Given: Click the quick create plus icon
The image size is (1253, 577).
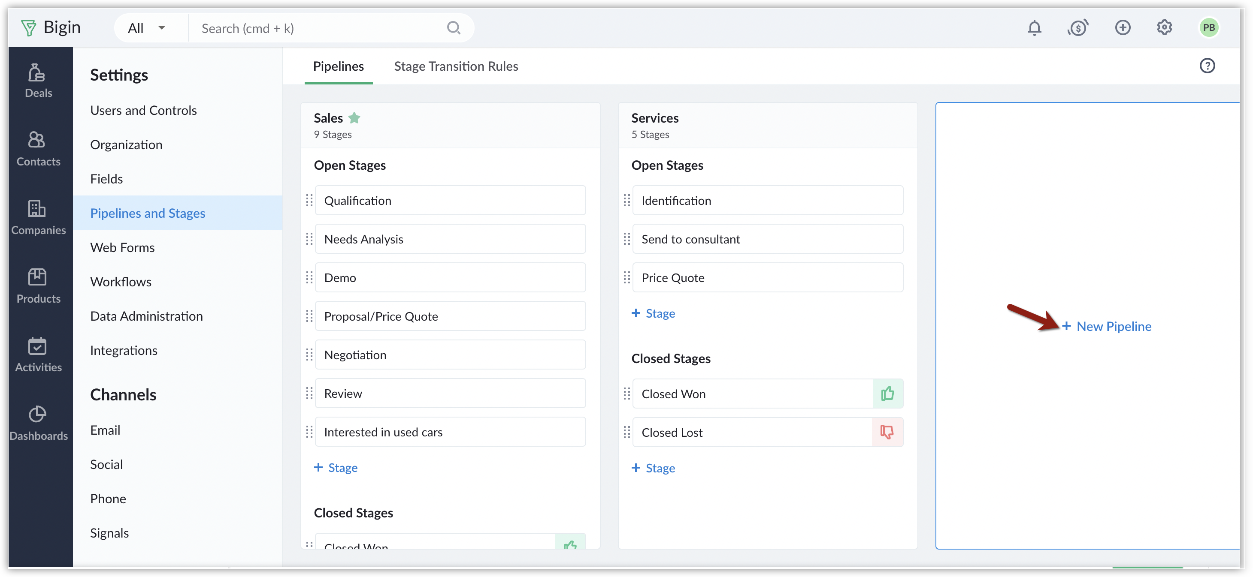Looking at the screenshot, I should coord(1123,28).
